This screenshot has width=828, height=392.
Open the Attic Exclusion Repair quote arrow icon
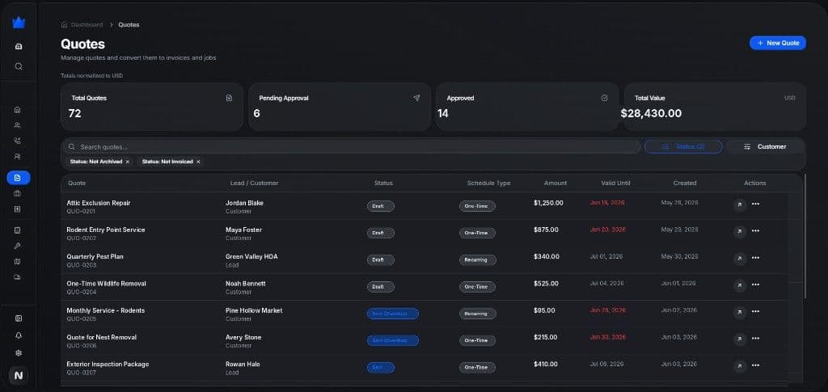740,204
